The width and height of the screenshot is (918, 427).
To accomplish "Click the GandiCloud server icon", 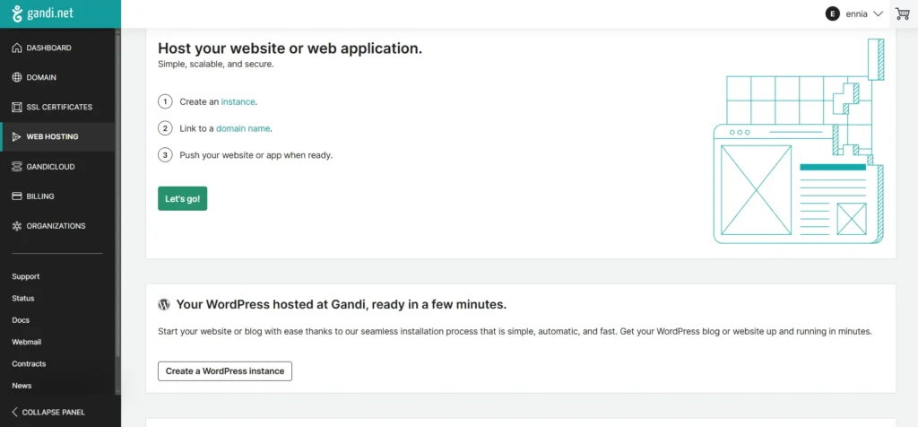I will click(17, 167).
